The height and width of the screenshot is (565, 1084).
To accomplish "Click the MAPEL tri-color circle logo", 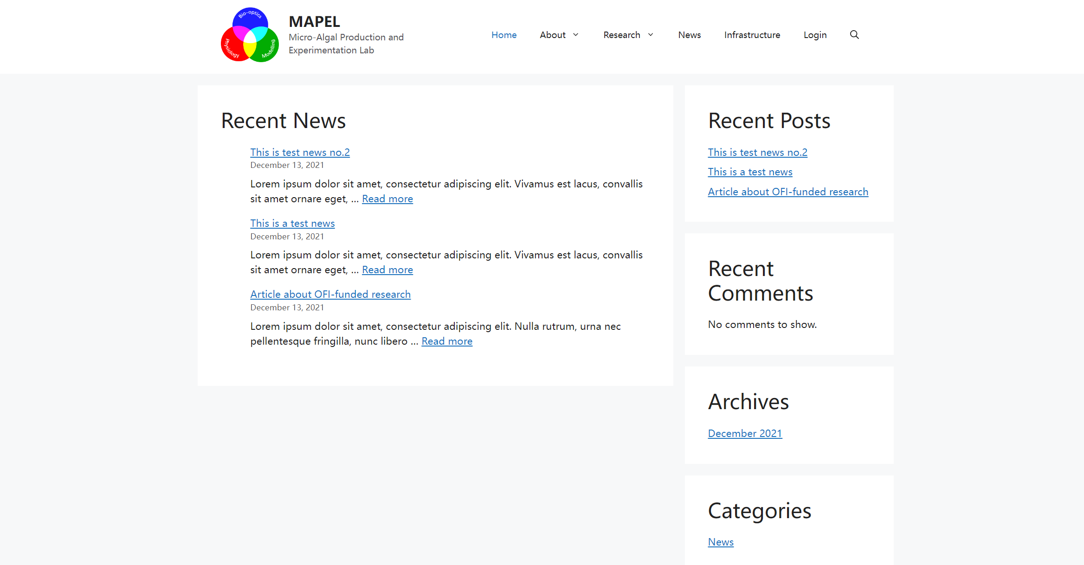I will click(250, 35).
